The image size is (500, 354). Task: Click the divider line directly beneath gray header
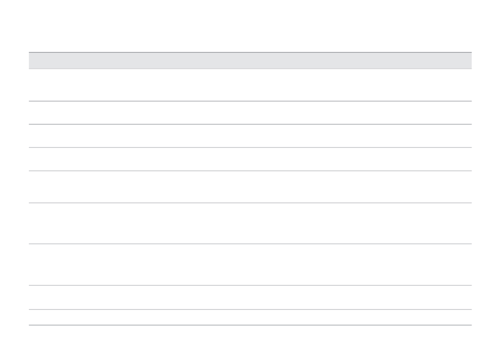(250, 69)
